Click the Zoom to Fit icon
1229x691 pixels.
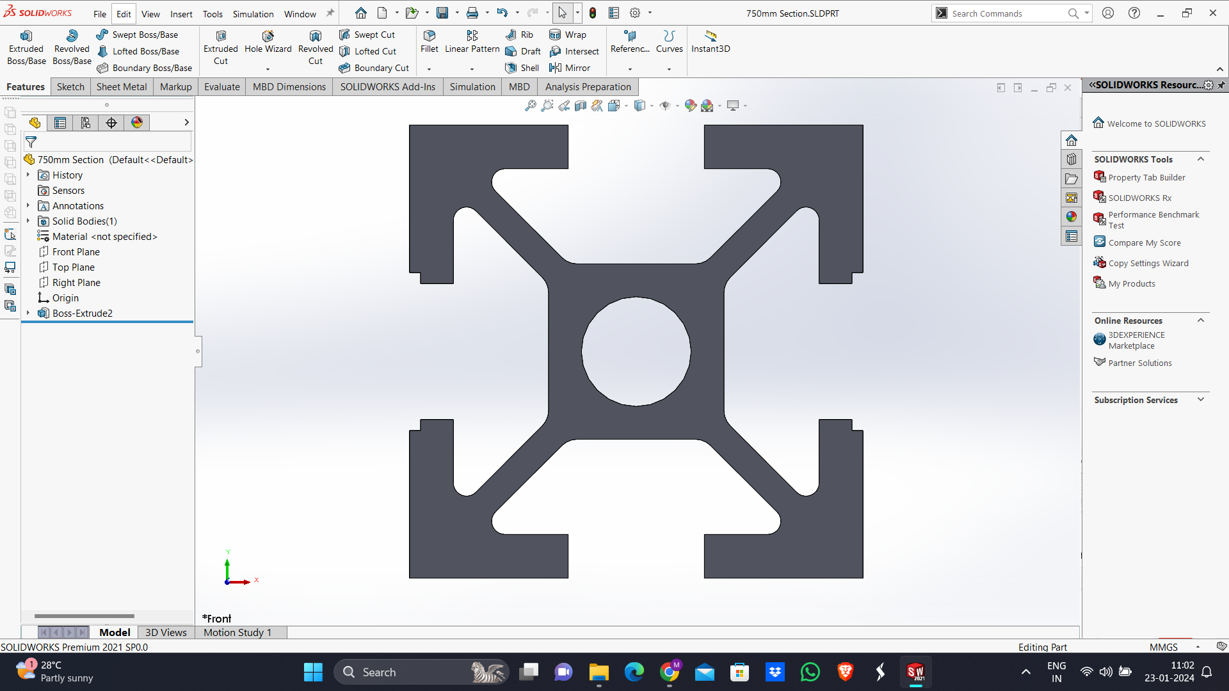530,106
